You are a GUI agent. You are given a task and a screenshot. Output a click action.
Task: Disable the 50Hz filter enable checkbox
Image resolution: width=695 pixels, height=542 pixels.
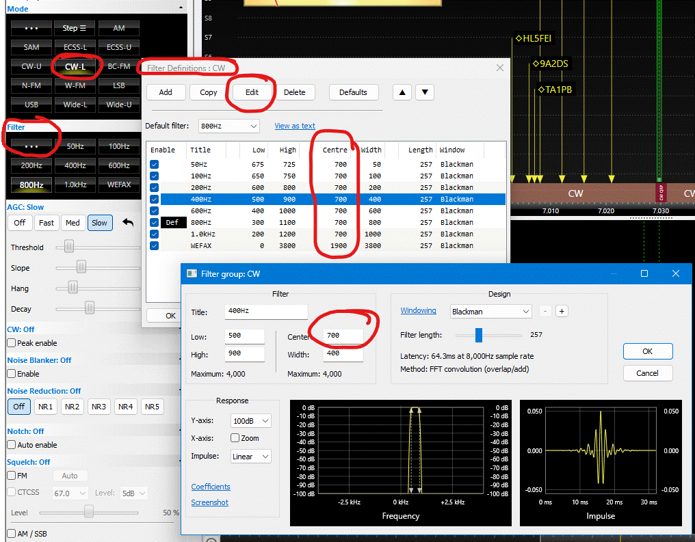point(154,165)
